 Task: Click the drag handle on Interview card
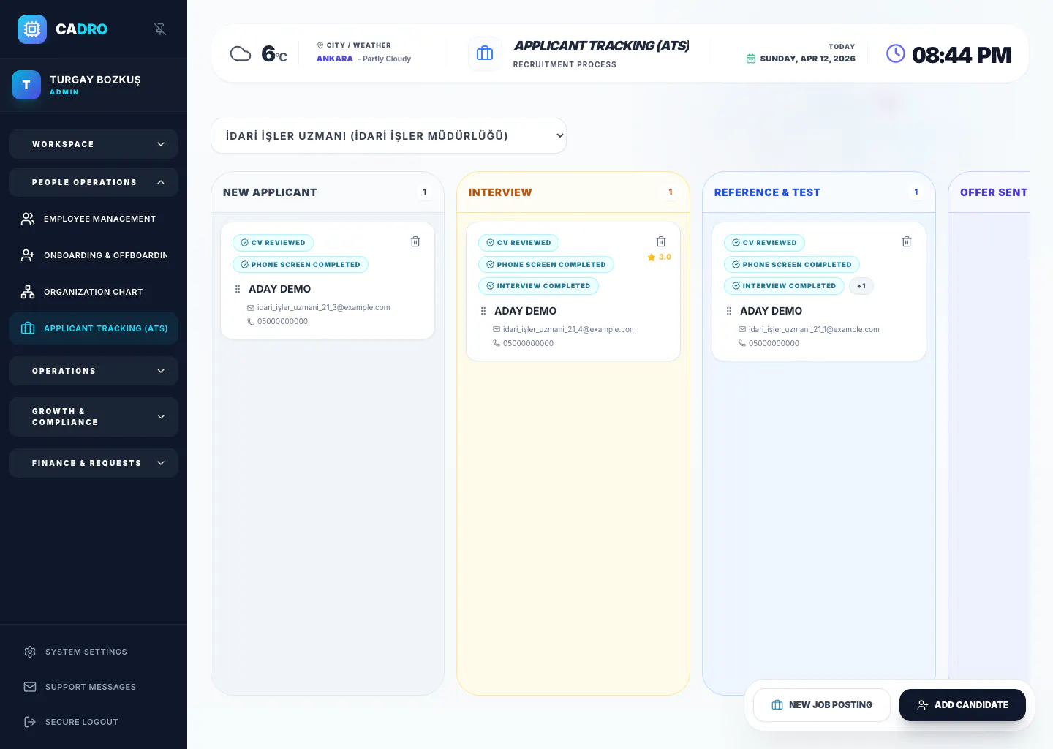(483, 311)
